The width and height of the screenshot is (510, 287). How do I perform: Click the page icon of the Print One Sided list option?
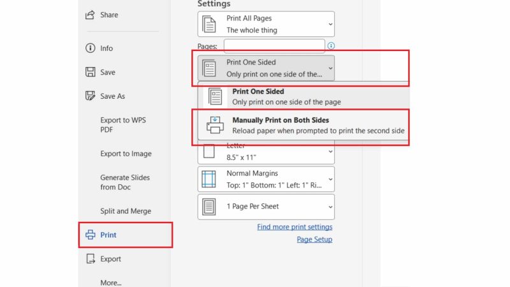[215, 97]
